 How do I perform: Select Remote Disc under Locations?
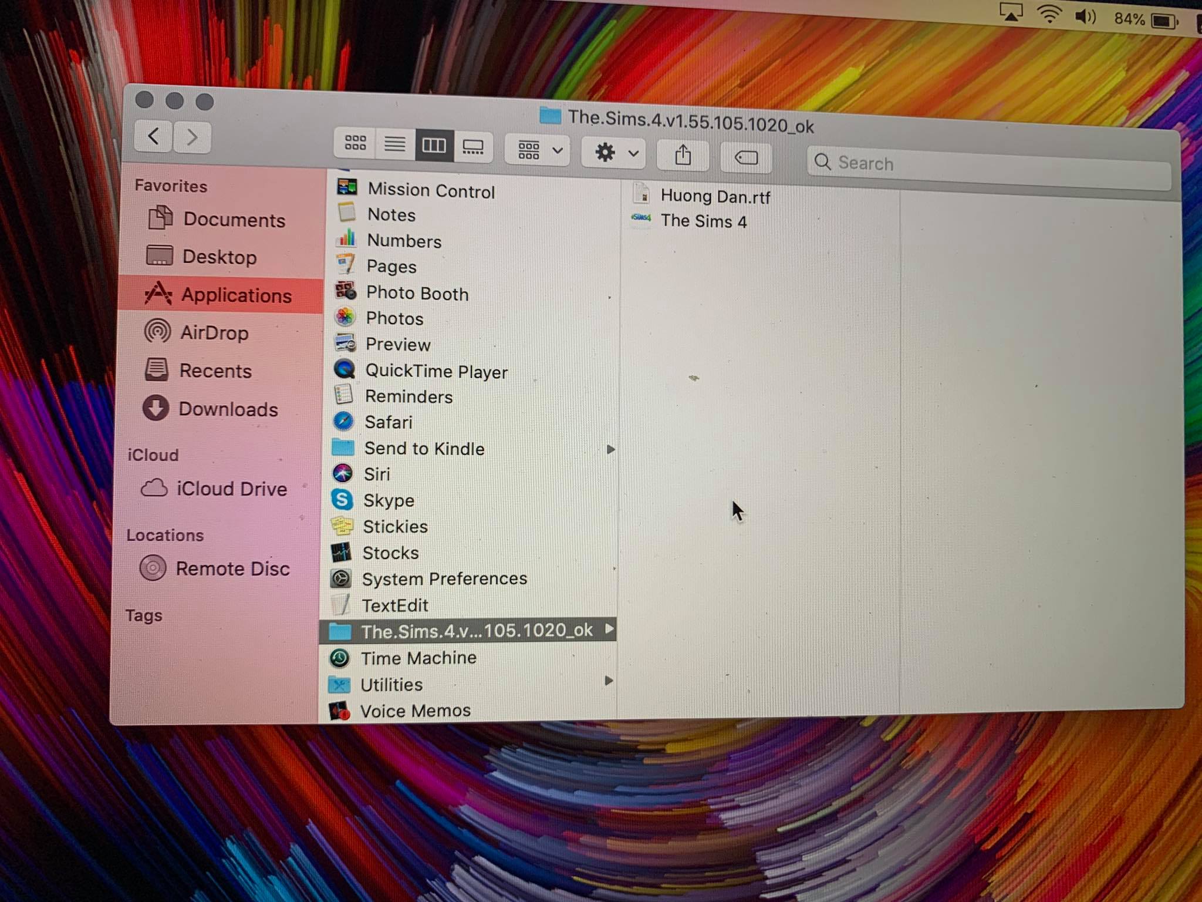[x=215, y=568]
